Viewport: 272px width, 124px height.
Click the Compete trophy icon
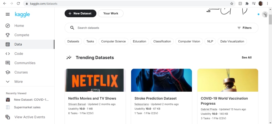[8, 35]
